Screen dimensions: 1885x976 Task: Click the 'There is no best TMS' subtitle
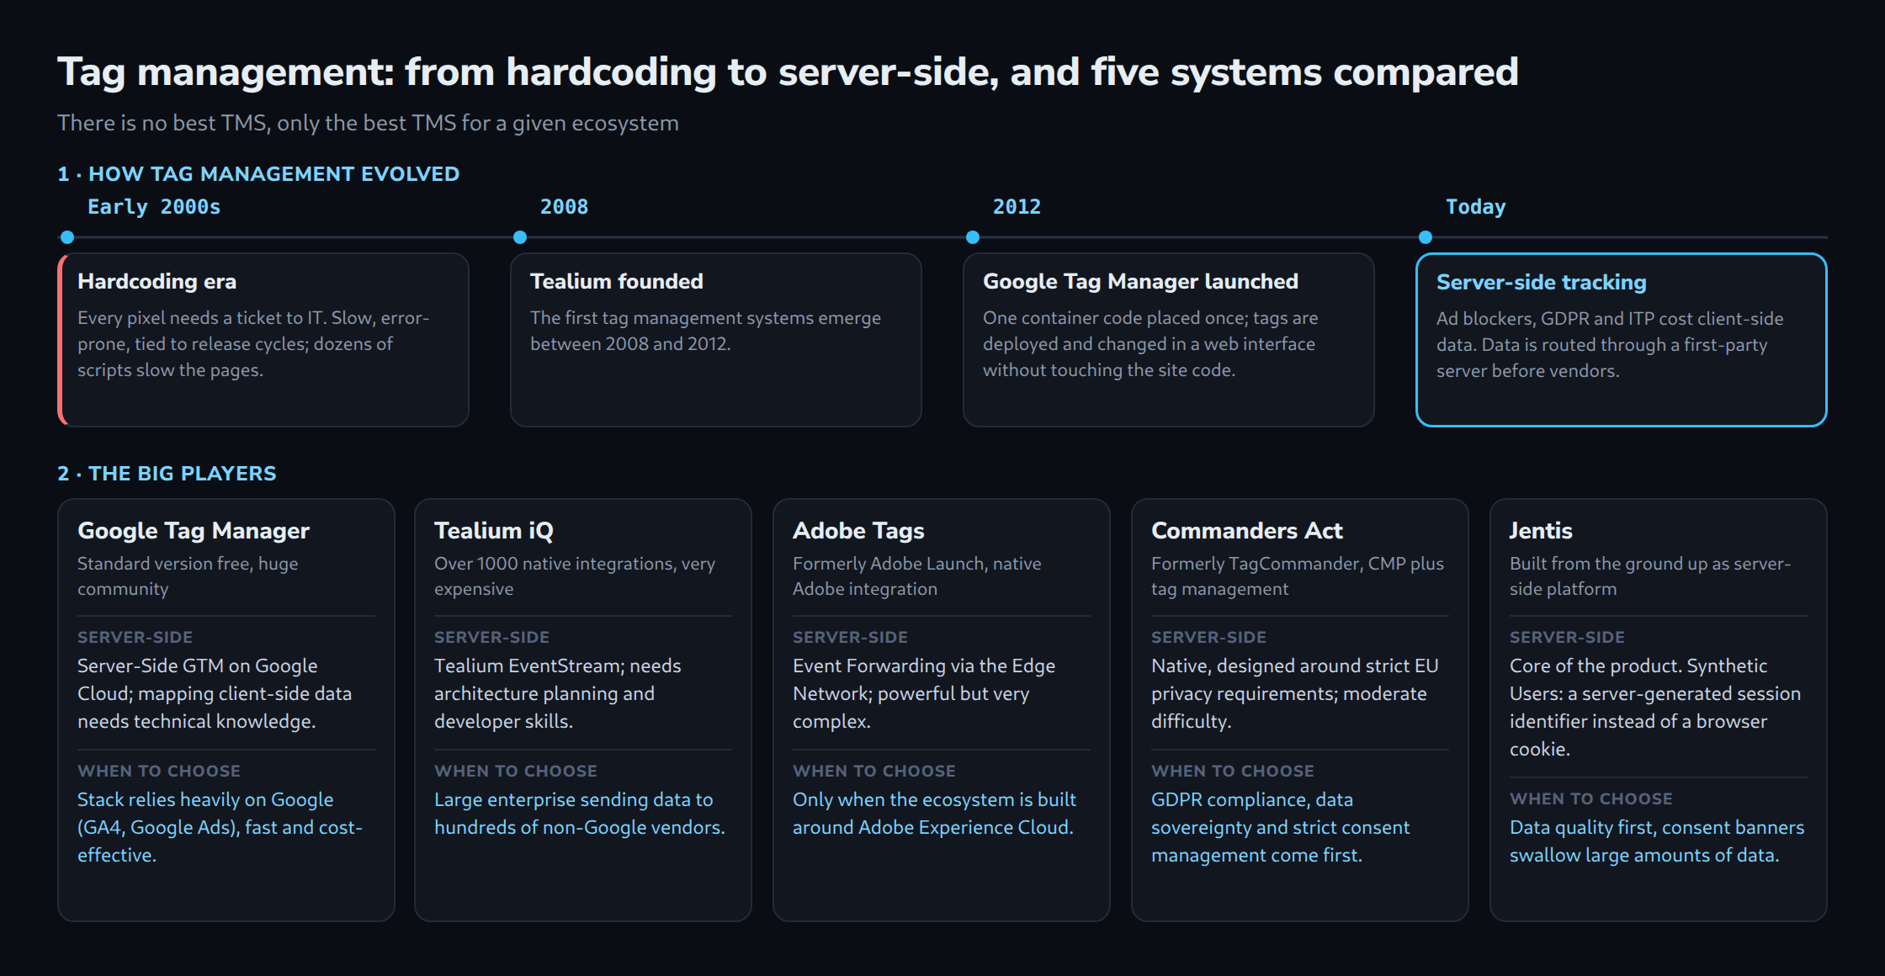point(368,123)
